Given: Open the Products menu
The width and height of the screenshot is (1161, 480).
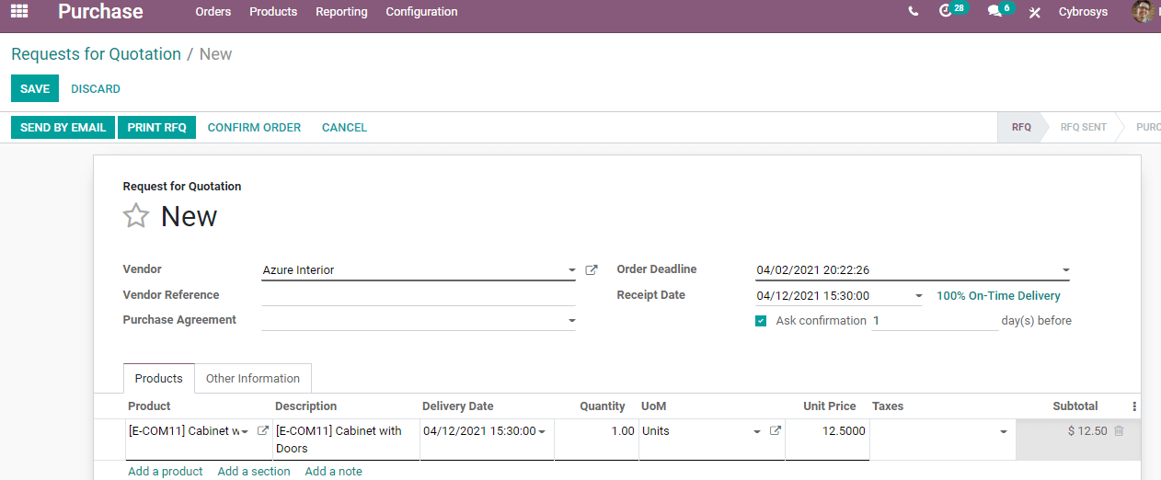Looking at the screenshot, I should (273, 12).
